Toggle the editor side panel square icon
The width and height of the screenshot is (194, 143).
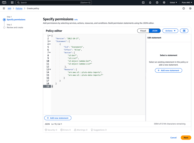coord(184,31)
